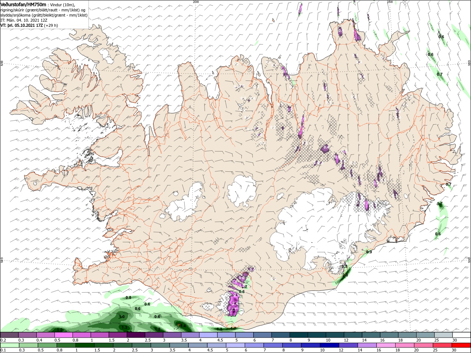Click the rain swatch between 25 and 30
Screen dimensions: 471x353
pos(442,345)
